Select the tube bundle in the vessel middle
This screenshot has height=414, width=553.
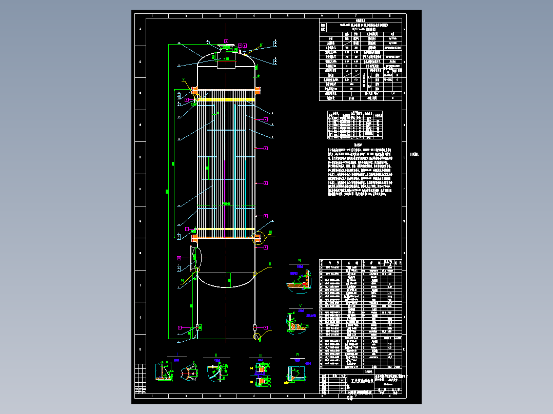226,164
